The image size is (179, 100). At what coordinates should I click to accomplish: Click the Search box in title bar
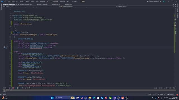[x=75, y=1]
